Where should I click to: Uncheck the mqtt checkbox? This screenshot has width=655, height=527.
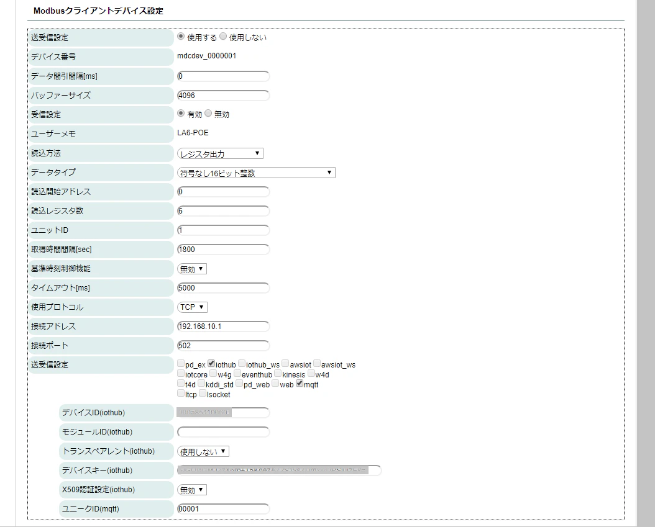tap(300, 384)
